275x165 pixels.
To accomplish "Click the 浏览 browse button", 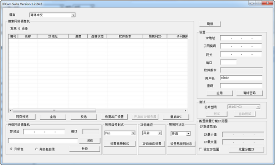I will coord(89,141).
